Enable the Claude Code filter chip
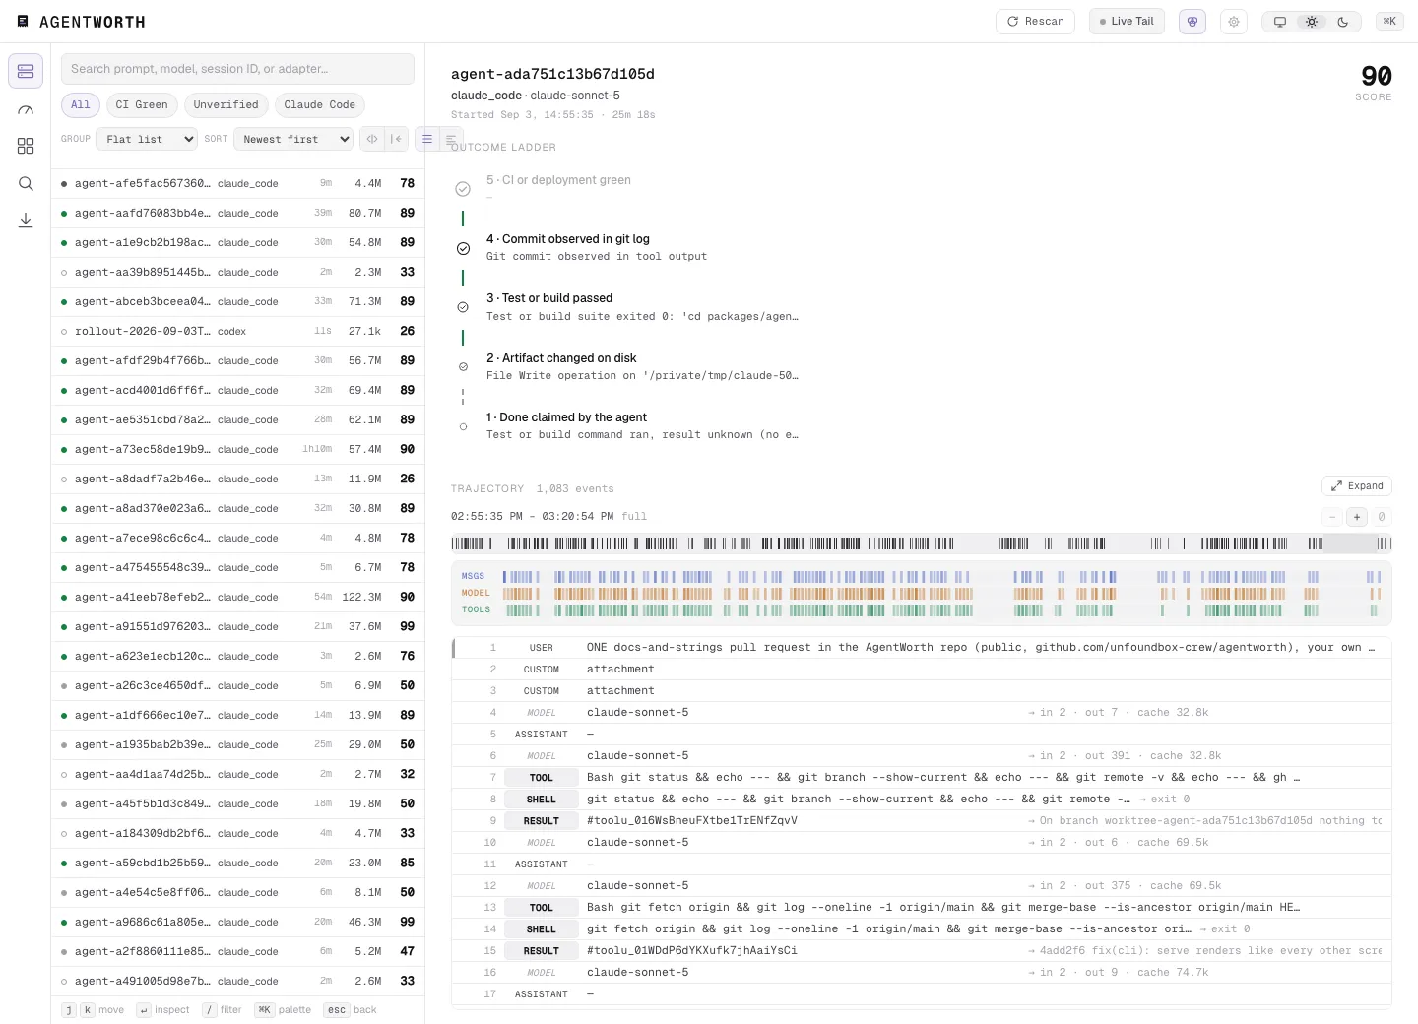 coord(319,105)
